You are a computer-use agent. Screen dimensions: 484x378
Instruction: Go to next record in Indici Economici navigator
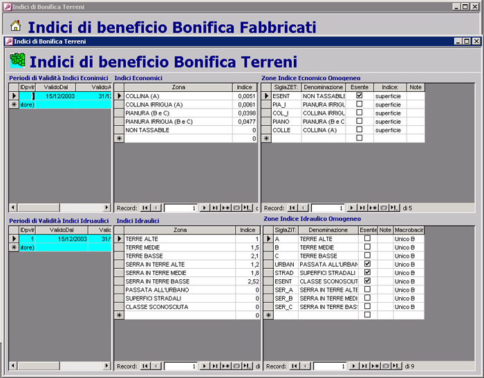coord(205,207)
